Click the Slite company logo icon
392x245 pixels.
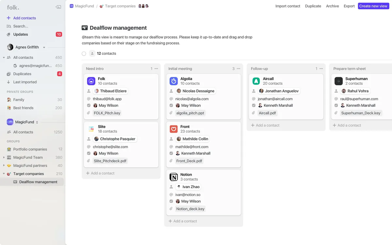pyautogui.click(x=91, y=129)
